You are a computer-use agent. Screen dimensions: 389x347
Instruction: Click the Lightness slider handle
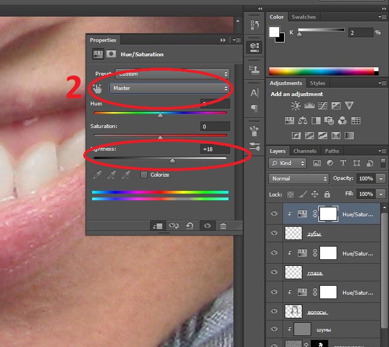[x=172, y=161]
